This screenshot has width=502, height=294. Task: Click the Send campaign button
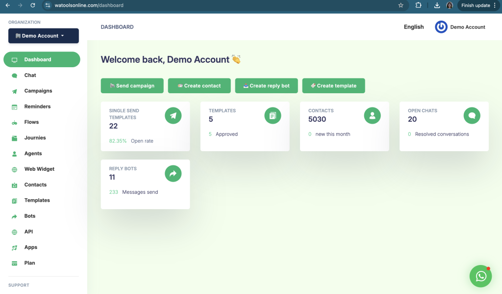[132, 85]
